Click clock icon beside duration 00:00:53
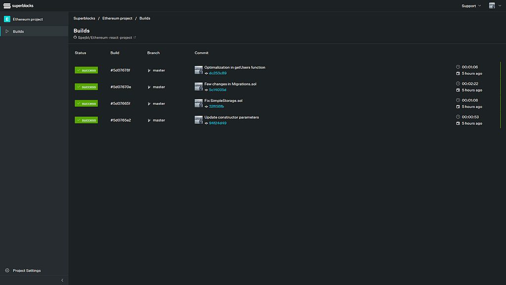The image size is (506, 285). (x=458, y=117)
